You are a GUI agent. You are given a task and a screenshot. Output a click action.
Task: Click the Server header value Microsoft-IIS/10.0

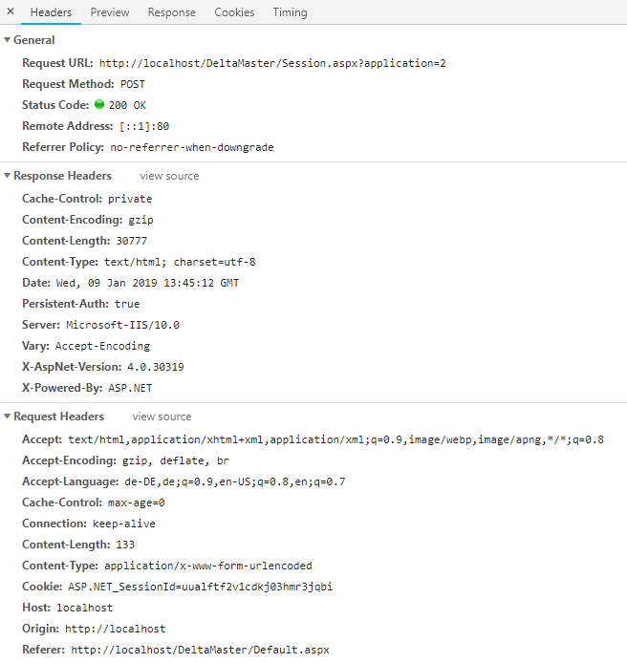pyautogui.click(x=122, y=325)
